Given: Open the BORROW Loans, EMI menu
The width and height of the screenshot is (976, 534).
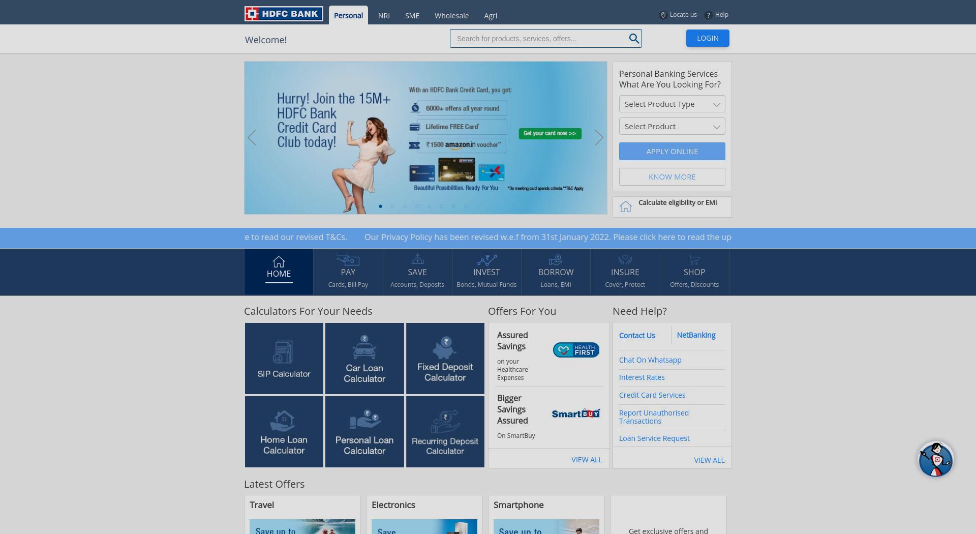Looking at the screenshot, I should click(x=556, y=272).
